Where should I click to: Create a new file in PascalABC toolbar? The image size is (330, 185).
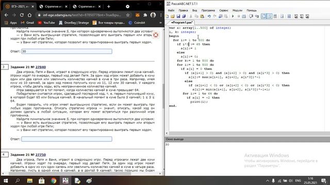pos(167,16)
